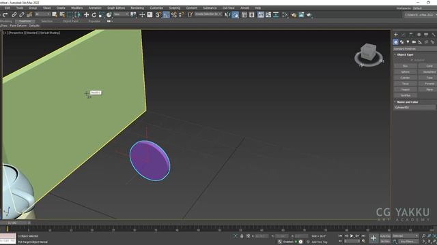Open the Edit menu
The width and height of the screenshot is (437, 245).
[x=8, y=8]
